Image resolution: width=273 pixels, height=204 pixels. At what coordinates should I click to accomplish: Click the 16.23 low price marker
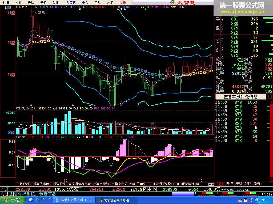pos(125,102)
